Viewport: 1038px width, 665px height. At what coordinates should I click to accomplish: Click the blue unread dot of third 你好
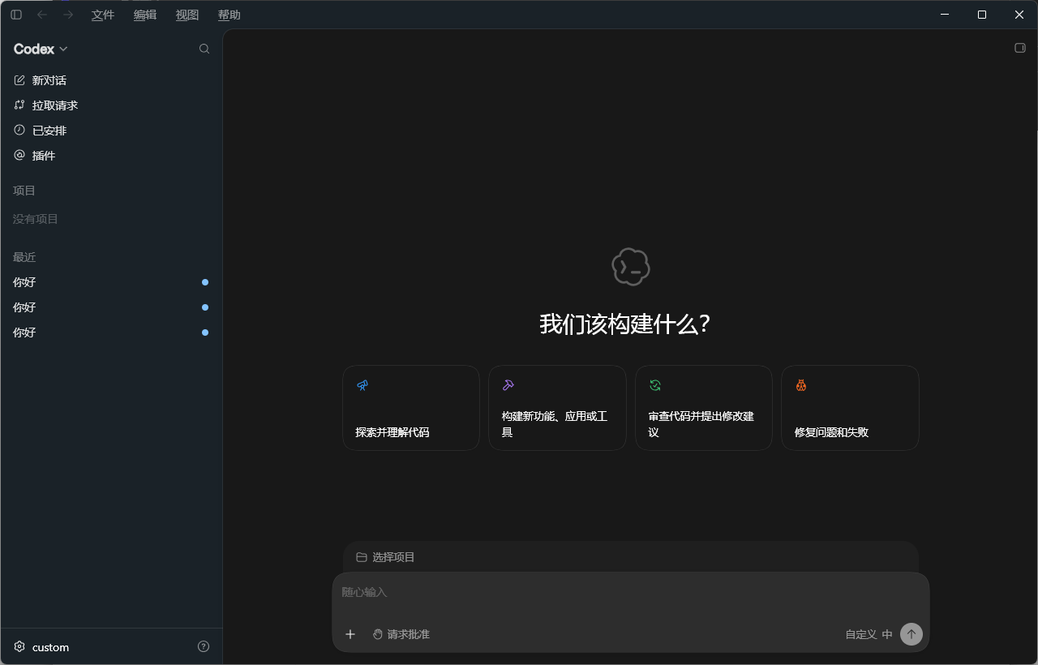(x=205, y=332)
